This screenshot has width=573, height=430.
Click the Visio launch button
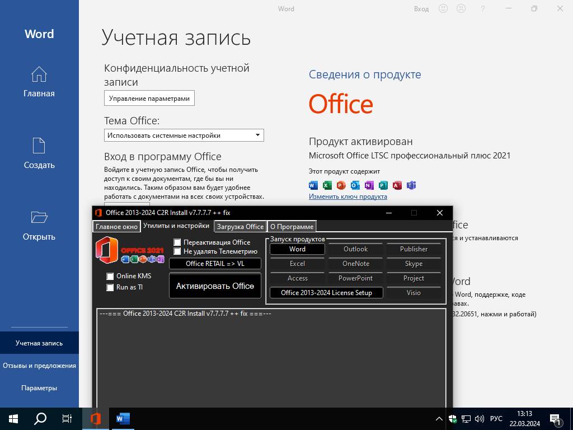(x=414, y=293)
